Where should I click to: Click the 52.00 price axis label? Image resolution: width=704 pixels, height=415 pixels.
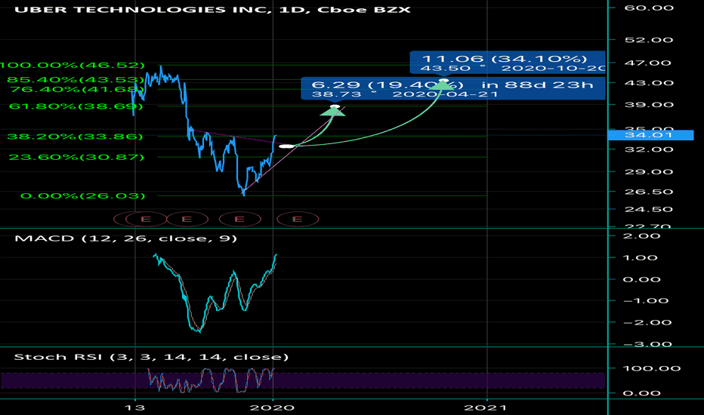coord(649,40)
